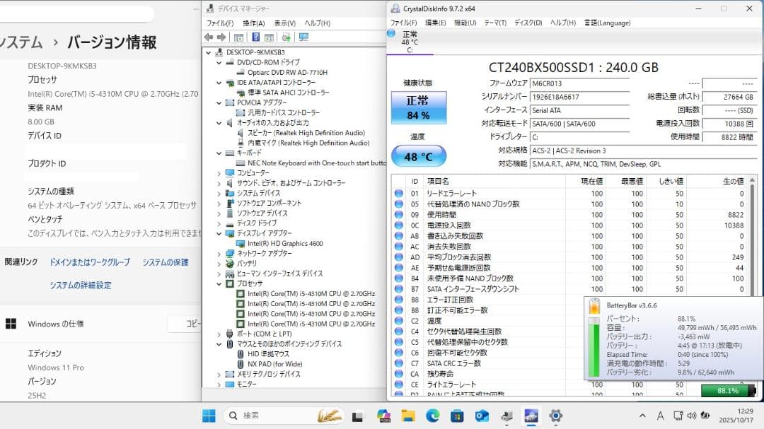764x429 pixels.
Task: Open the 表示(V) menu in Device Manager
Action: (284, 22)
